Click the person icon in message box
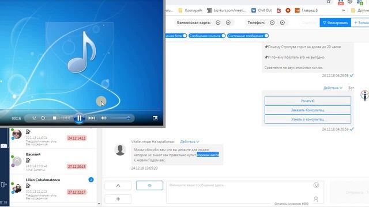This screenshot has width=369, height=207. tap(316, 199)
